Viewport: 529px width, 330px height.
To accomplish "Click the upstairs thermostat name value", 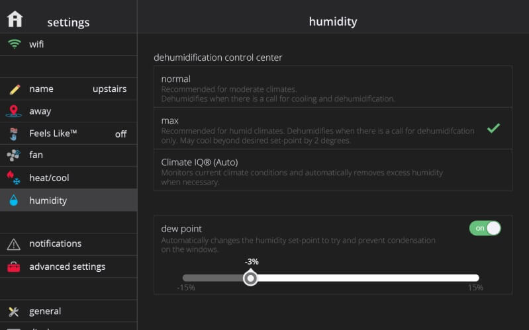I will click(x=110, y=89).
